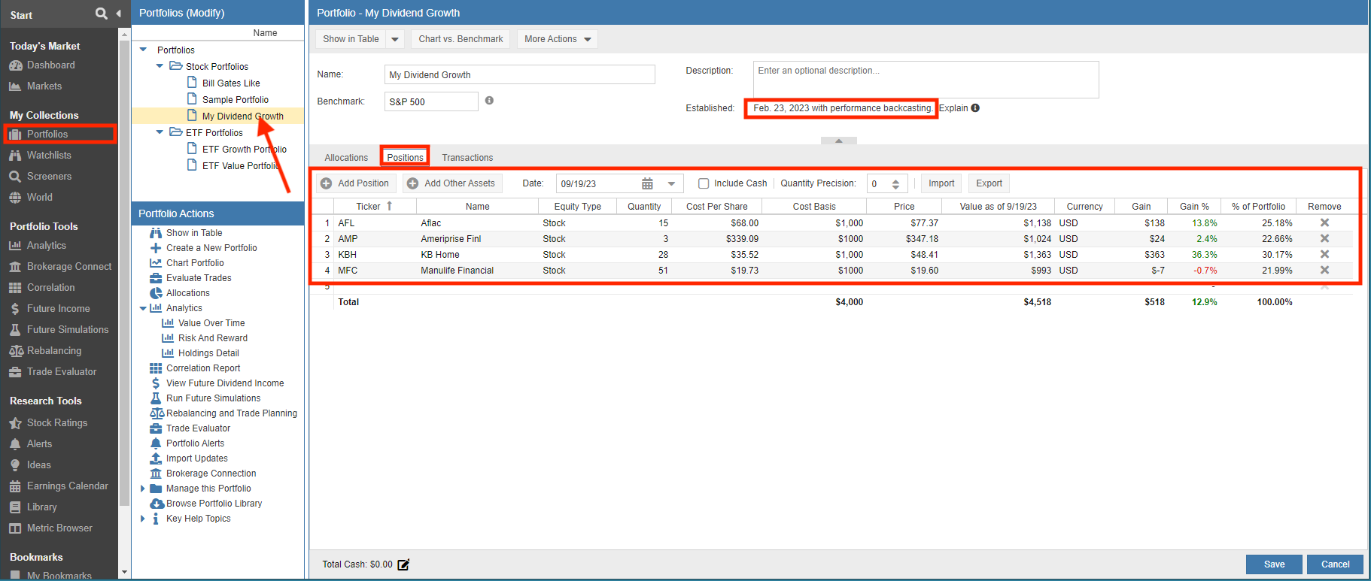Click the Export button
This screenshot has width=1371, height=581.
tap(989, 183)
